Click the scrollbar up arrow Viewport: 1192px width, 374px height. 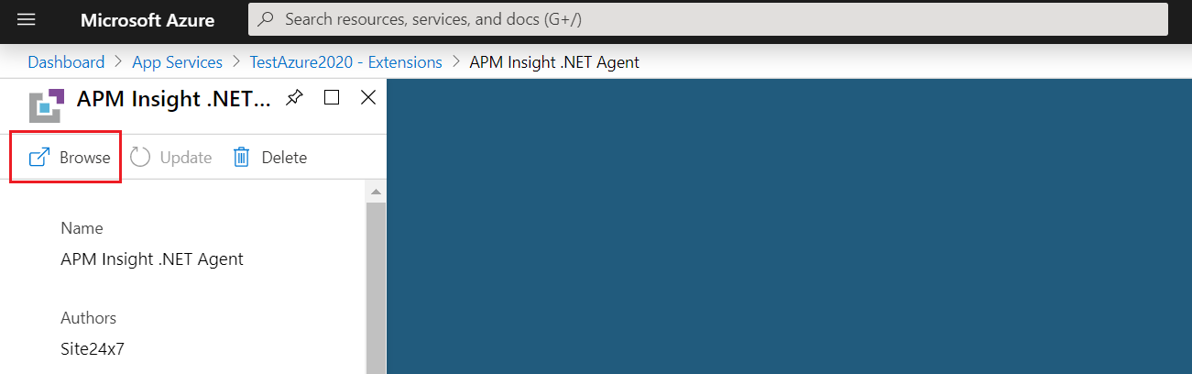(x=375, y=192)
